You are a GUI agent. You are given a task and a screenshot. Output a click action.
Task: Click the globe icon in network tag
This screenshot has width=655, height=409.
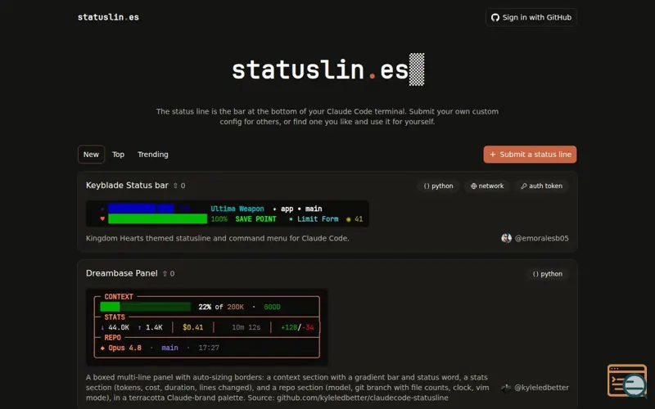[x=474, y=187]
